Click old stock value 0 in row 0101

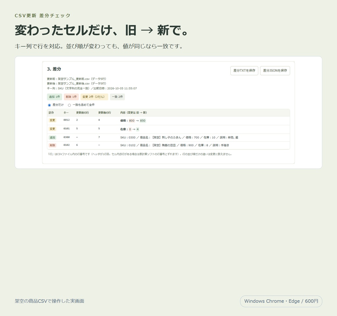click(x=130, y=129)
